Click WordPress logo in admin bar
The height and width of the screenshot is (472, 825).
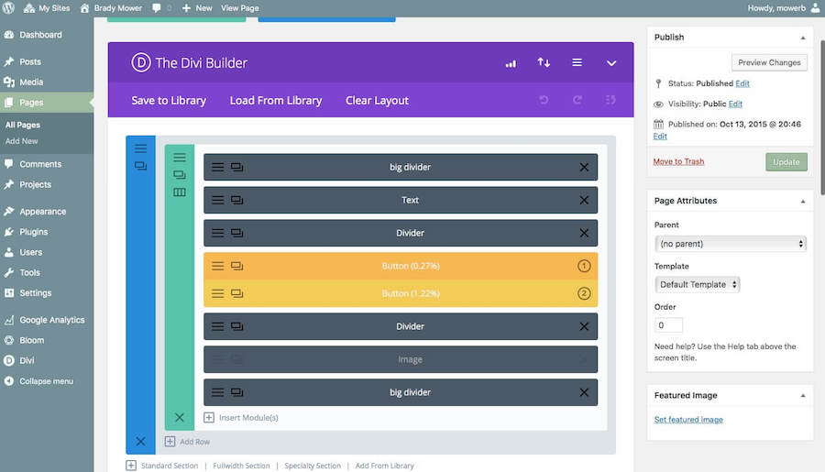[x=9, y=8]
